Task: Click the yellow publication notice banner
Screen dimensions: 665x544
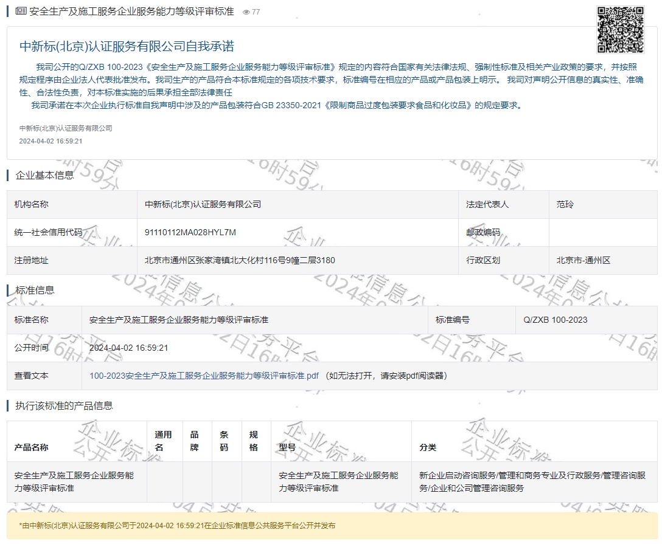Action: (x=332, y=526)
